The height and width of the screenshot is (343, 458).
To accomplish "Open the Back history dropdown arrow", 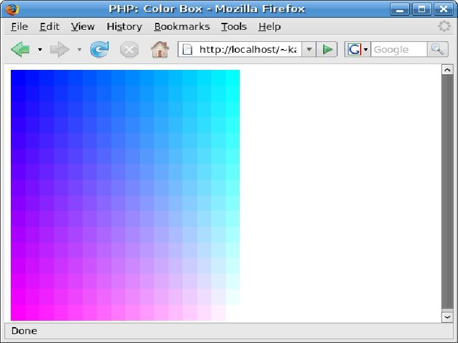I will point(40,50).
